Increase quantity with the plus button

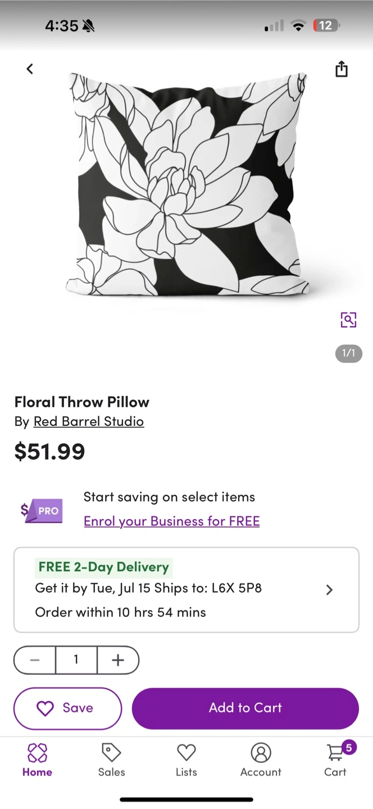pyautogui.click(x=117, y=660)
